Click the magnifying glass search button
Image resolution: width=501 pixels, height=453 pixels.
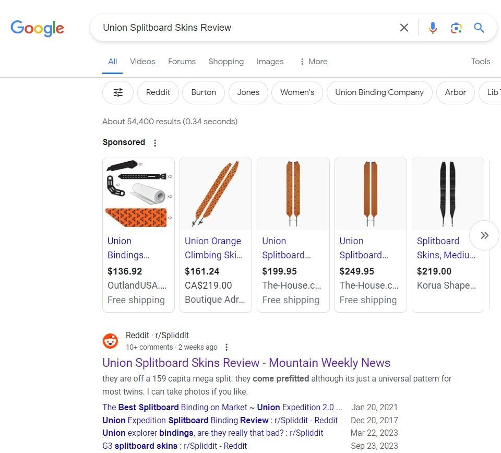tap(479, 28)
